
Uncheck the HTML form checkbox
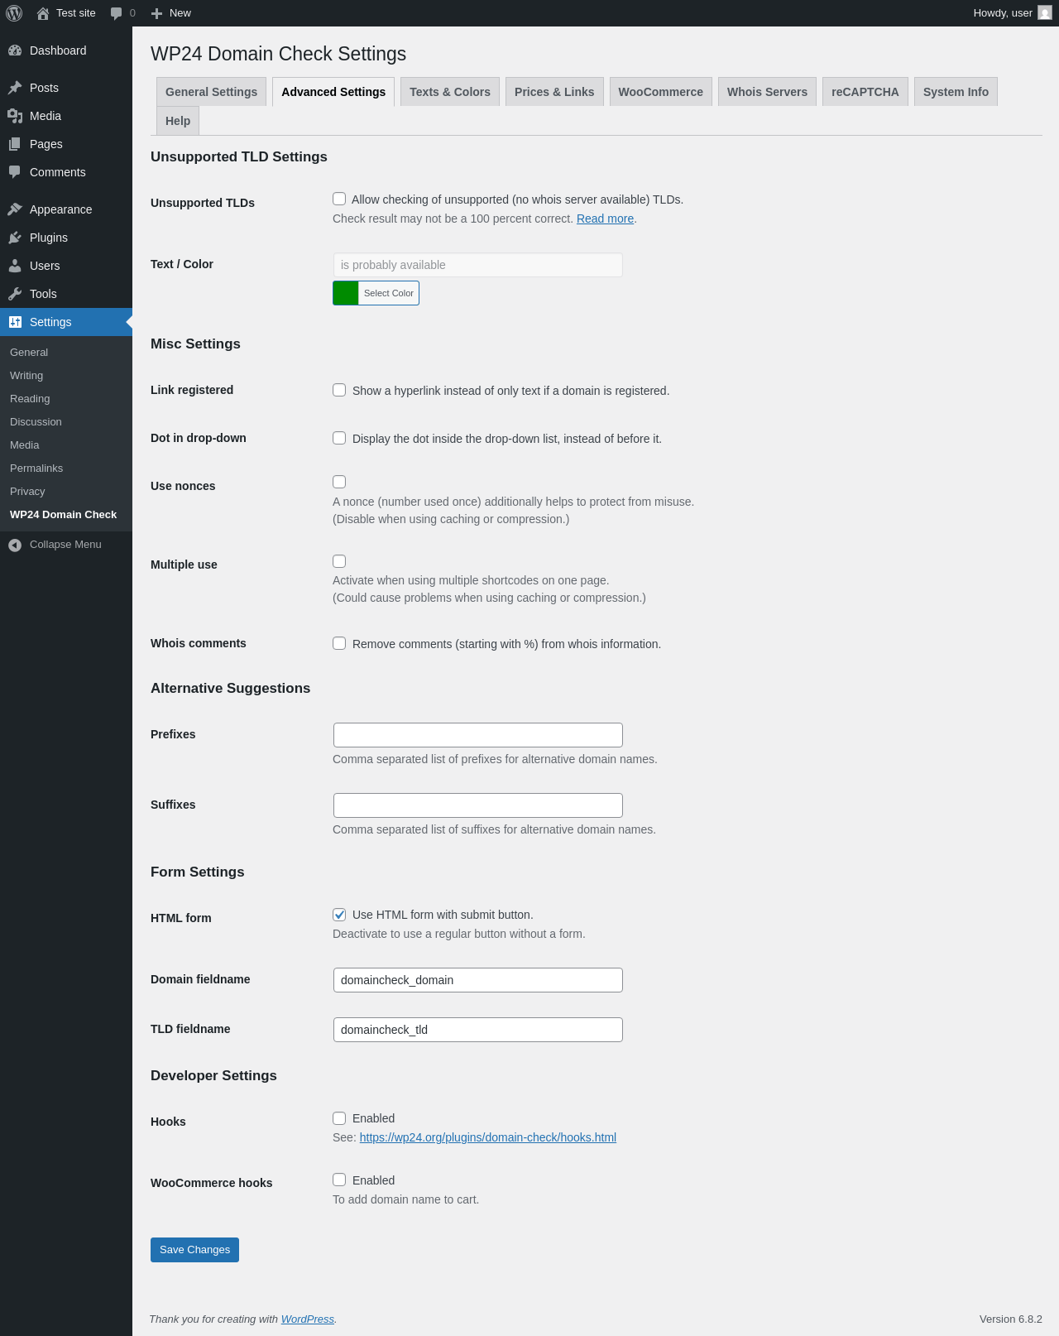pyautogui.click(x=339, y=915)
